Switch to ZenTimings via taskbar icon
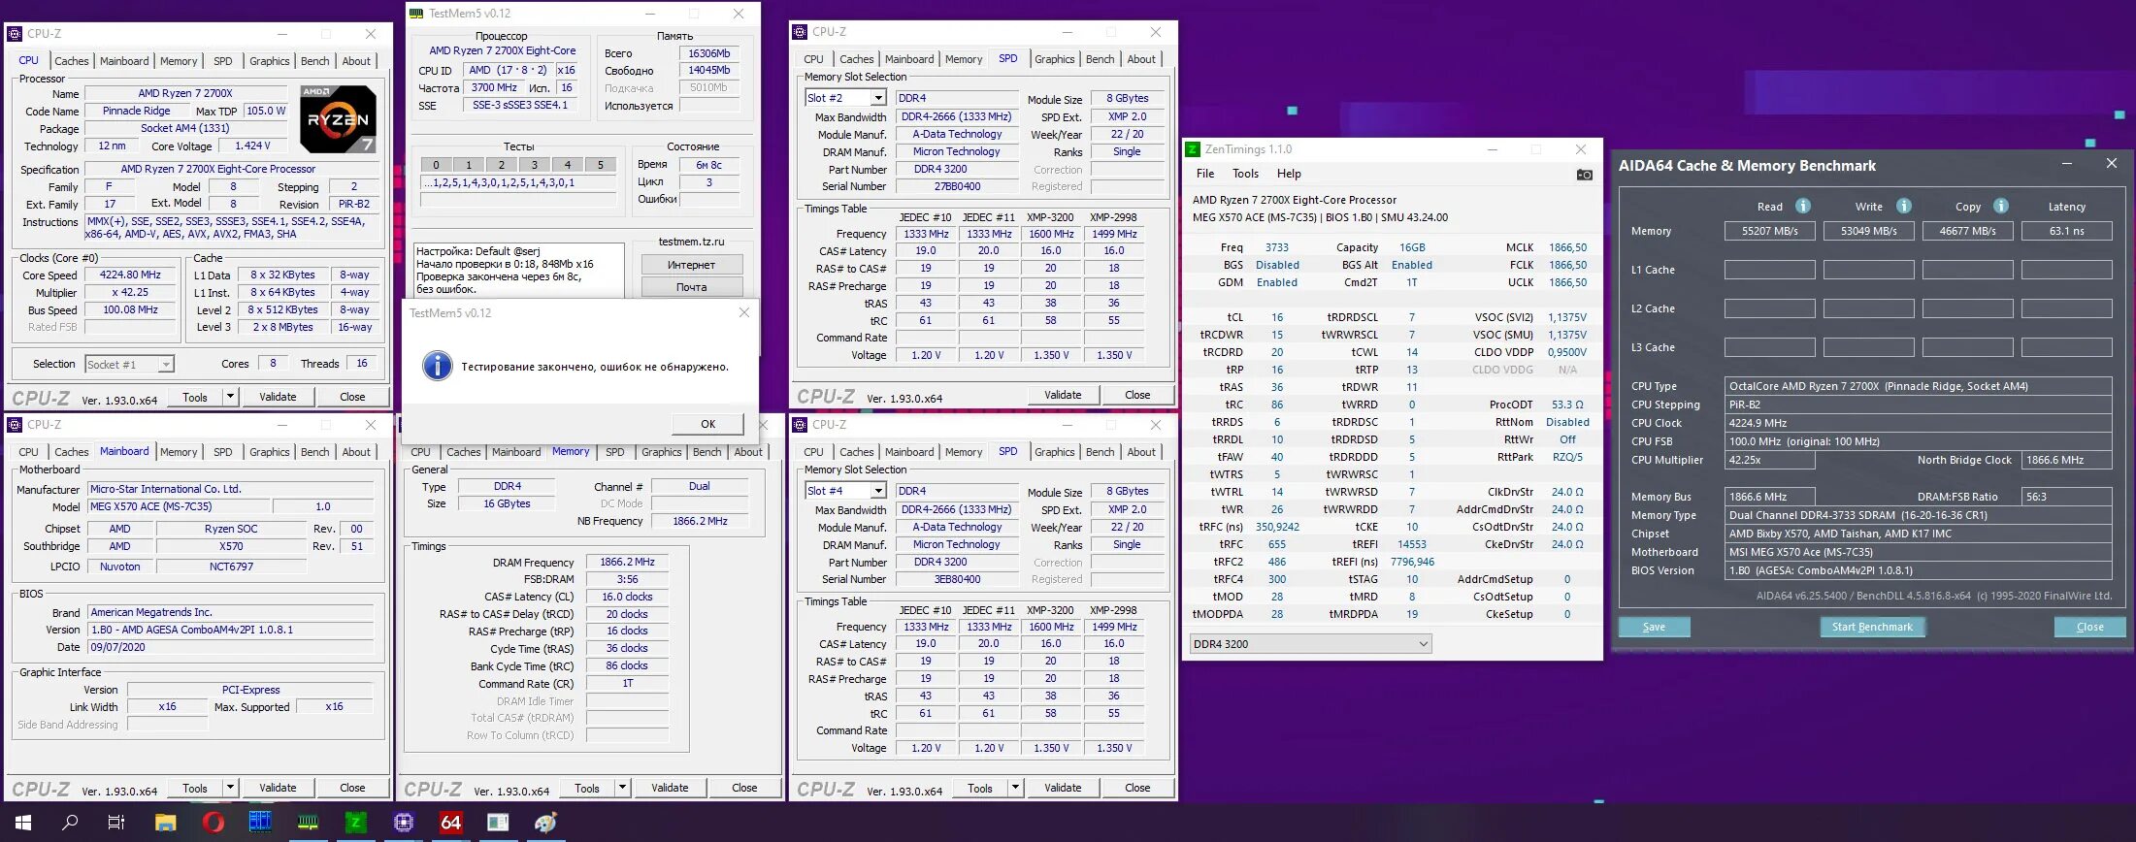Viewport: 2136px width, 842px height. [x=356, y=823]
